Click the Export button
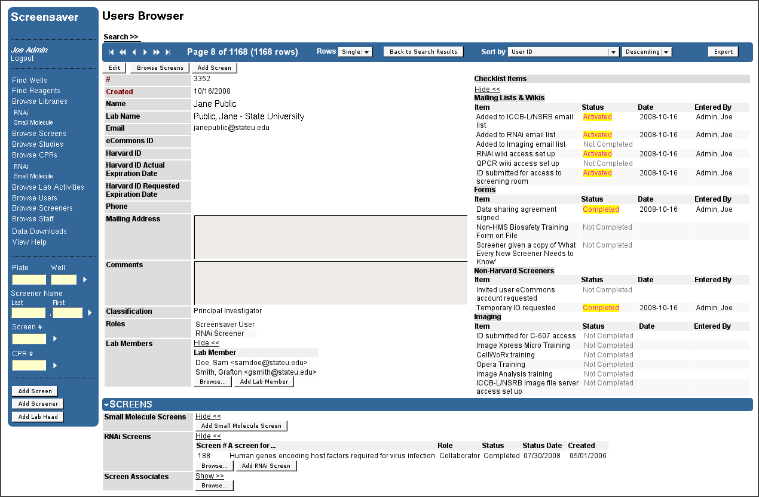This screenshot has width=759, height=497. pyautogui.click(x=723, y=52)
